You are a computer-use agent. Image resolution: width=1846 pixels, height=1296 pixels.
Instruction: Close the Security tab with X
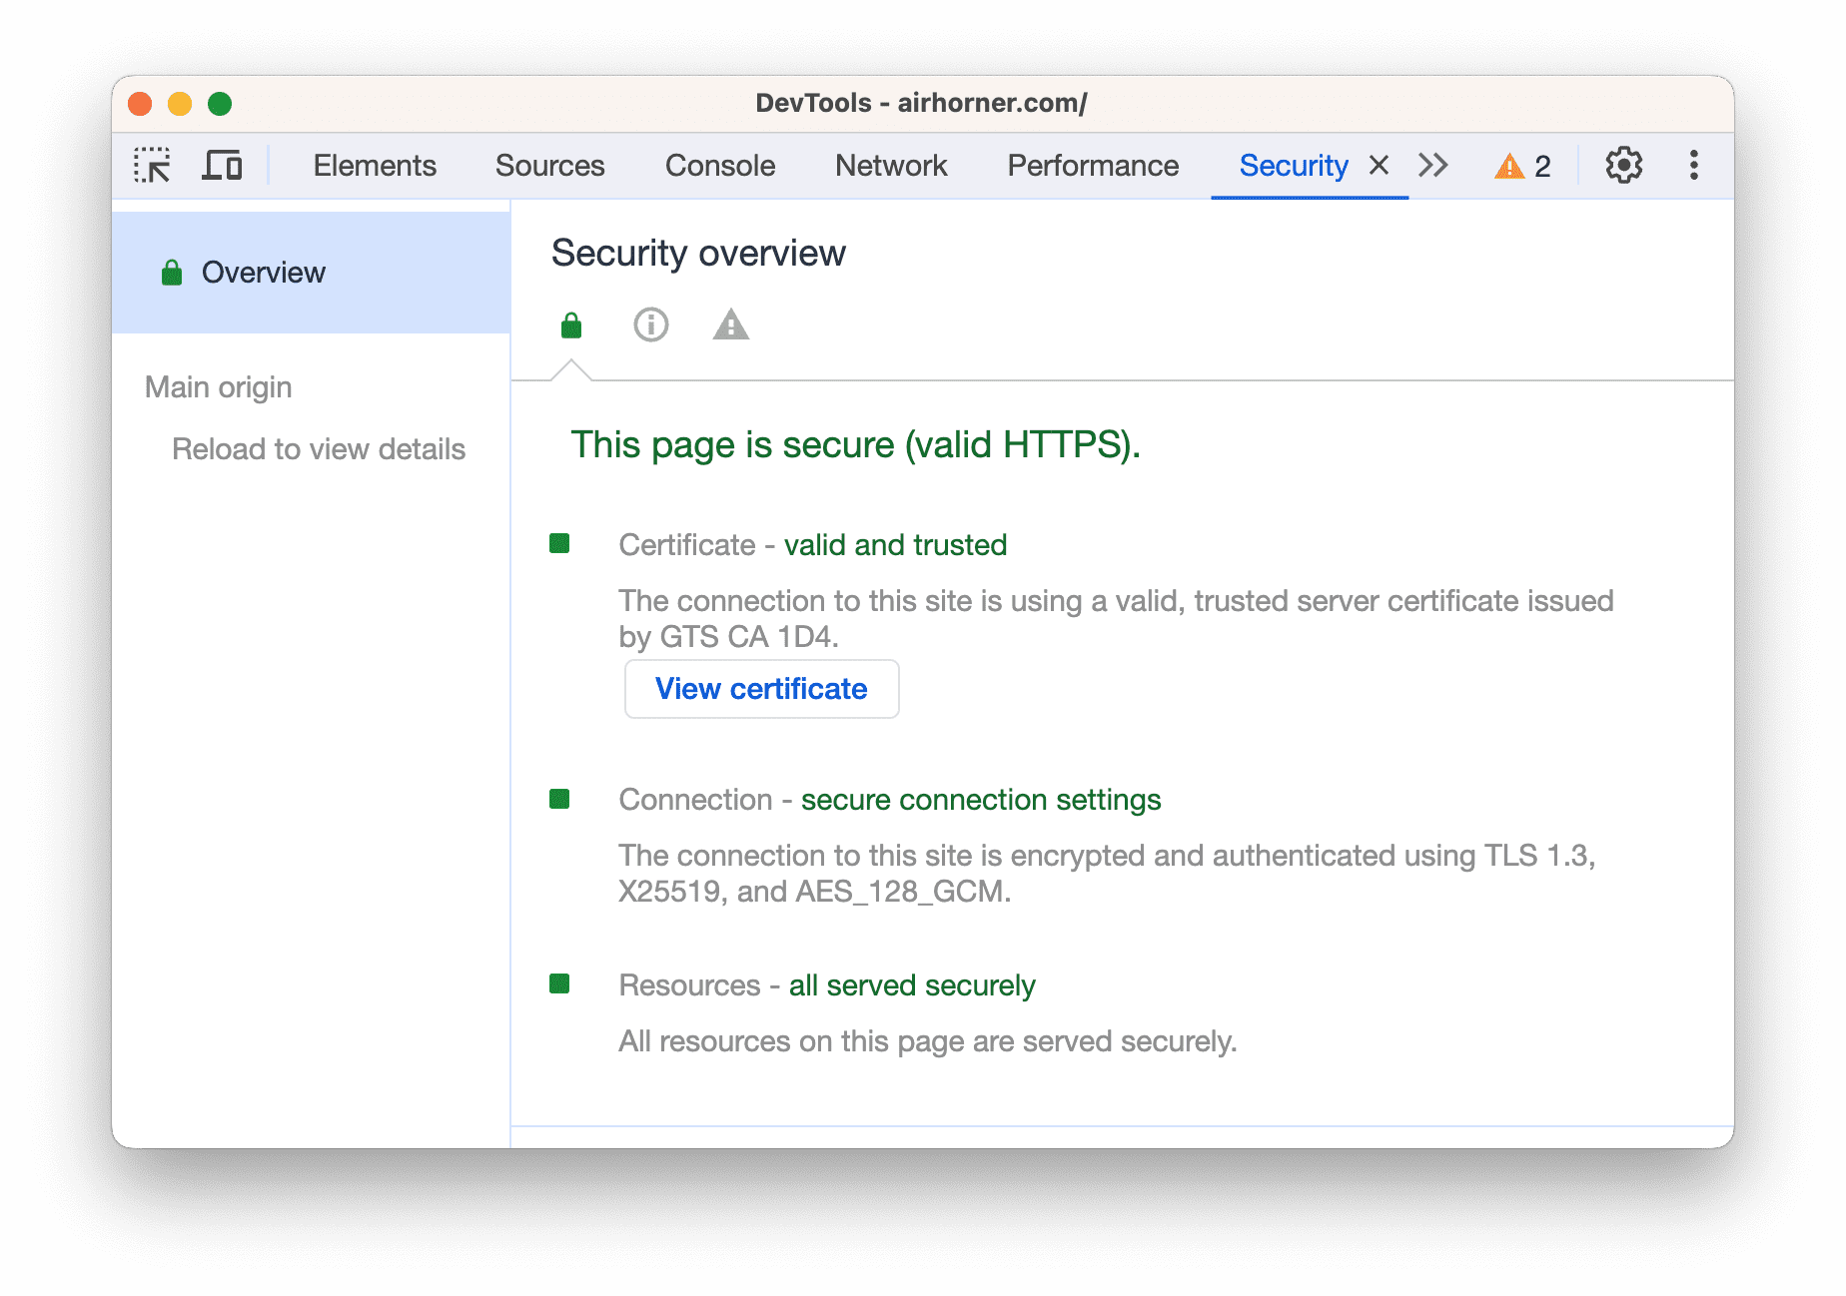tap(1379, 166)
